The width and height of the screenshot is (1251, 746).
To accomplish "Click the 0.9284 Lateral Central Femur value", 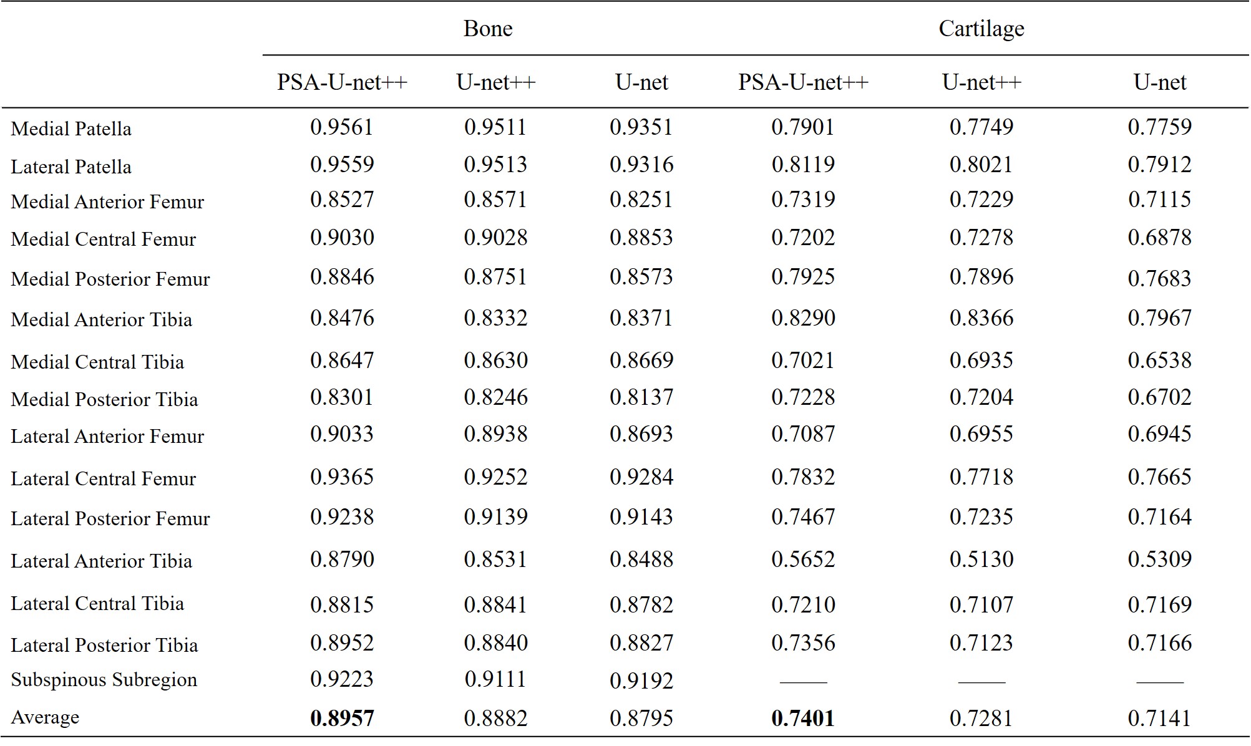I will click(641, 477).
